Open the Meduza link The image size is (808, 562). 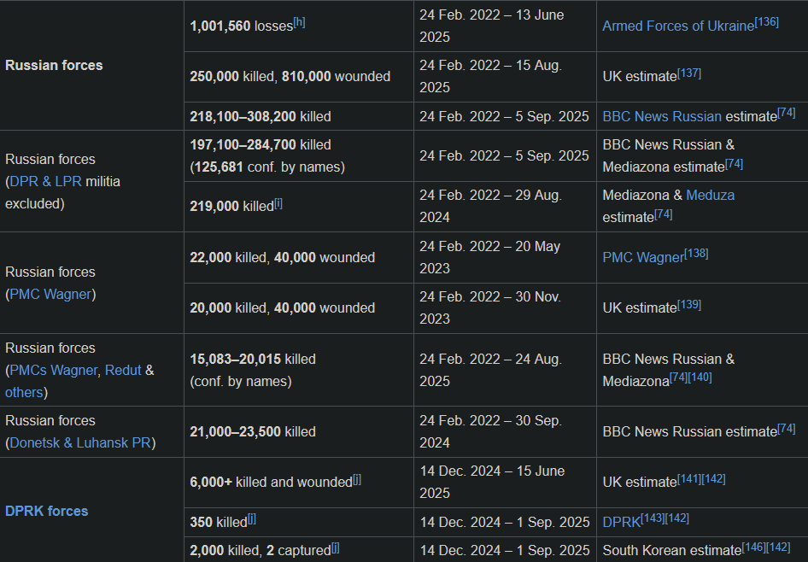(710, 196)
